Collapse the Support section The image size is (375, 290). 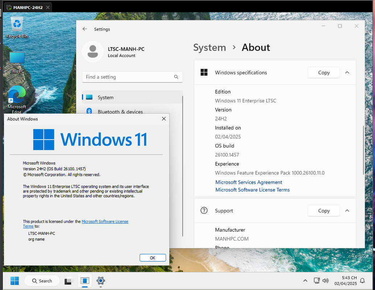pyautogui.click(x=347, y=211)
